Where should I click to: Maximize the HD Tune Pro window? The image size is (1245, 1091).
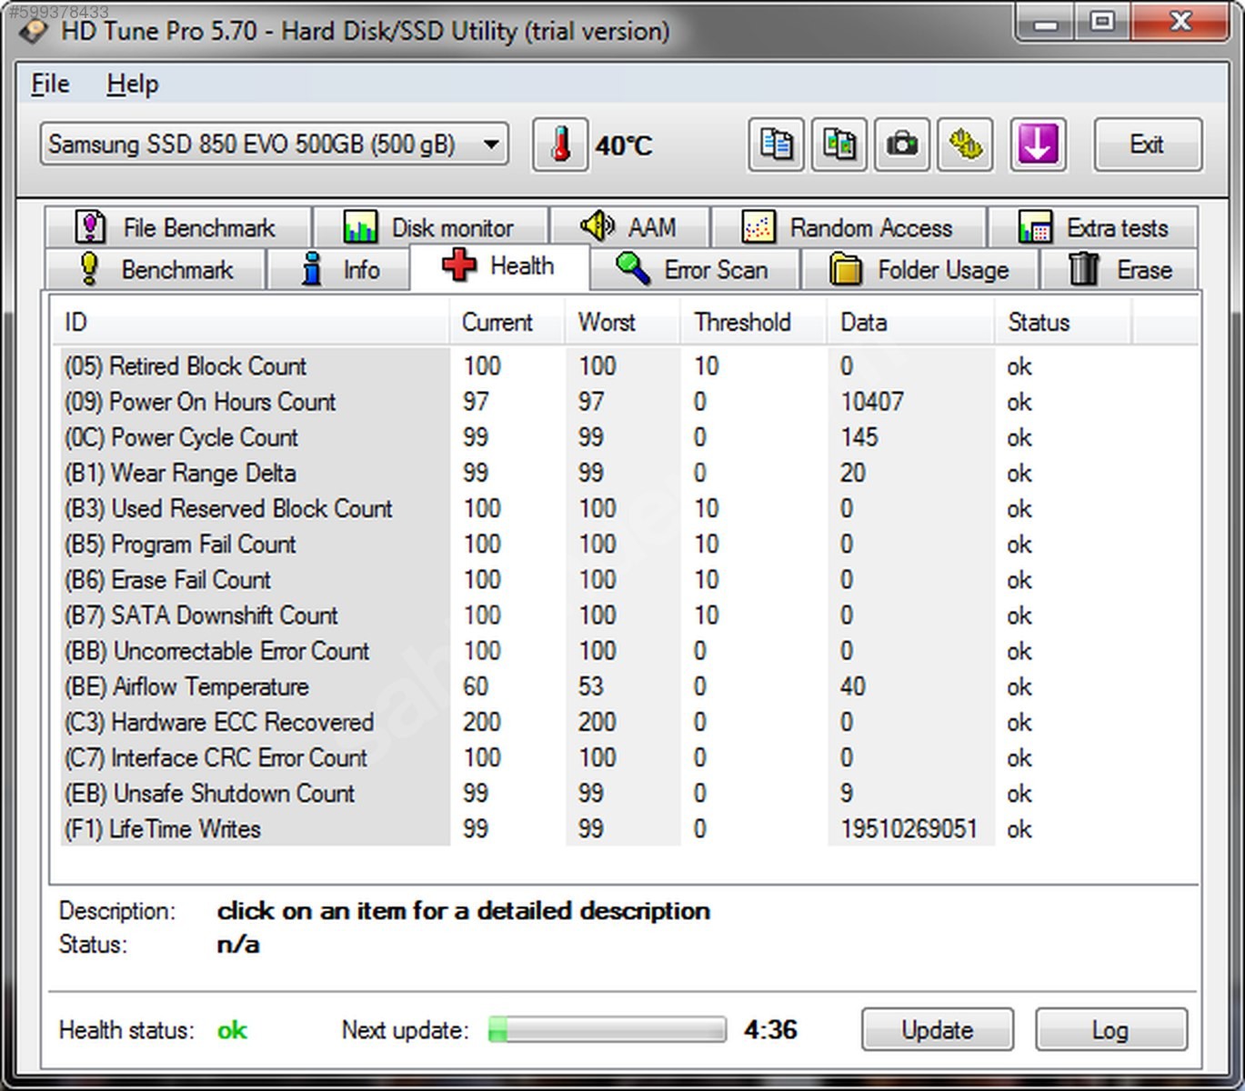point(1101,23)
